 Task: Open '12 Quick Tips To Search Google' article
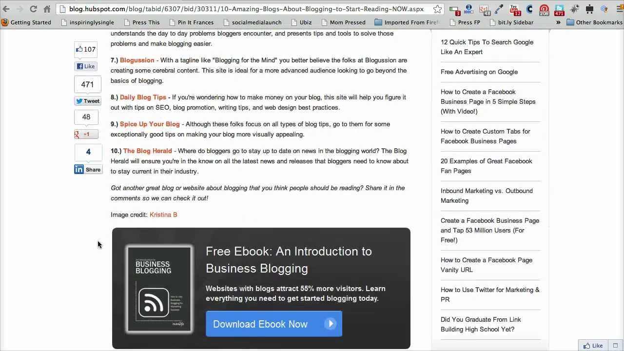(x=487, y=47)
